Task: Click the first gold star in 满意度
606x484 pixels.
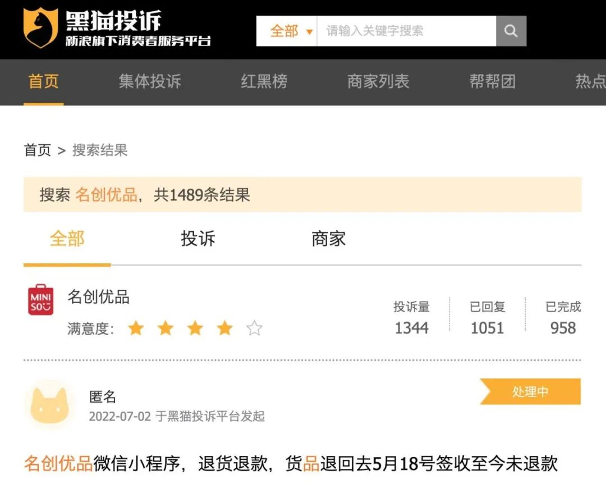Action: coord(136,328)
